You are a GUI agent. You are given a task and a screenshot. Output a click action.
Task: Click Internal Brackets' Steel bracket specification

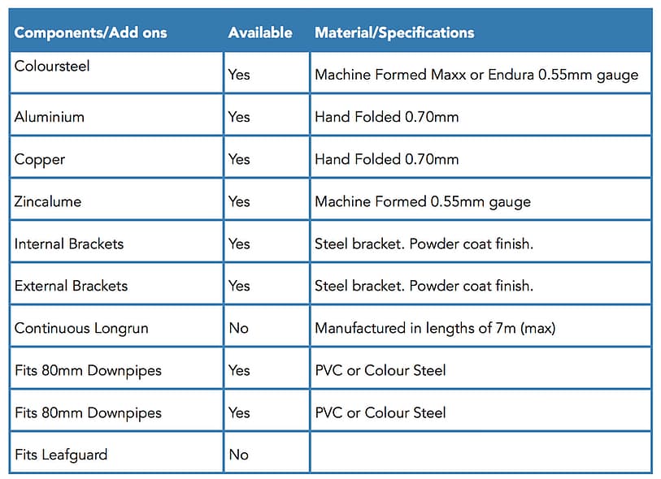click(424, 244)
